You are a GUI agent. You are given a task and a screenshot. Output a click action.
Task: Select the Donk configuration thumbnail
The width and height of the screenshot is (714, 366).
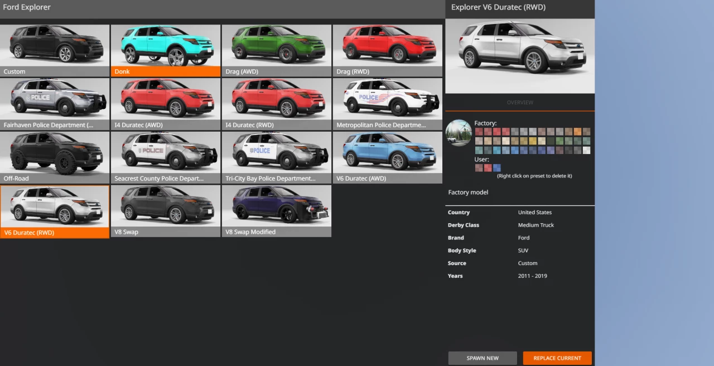click(165, 47)
